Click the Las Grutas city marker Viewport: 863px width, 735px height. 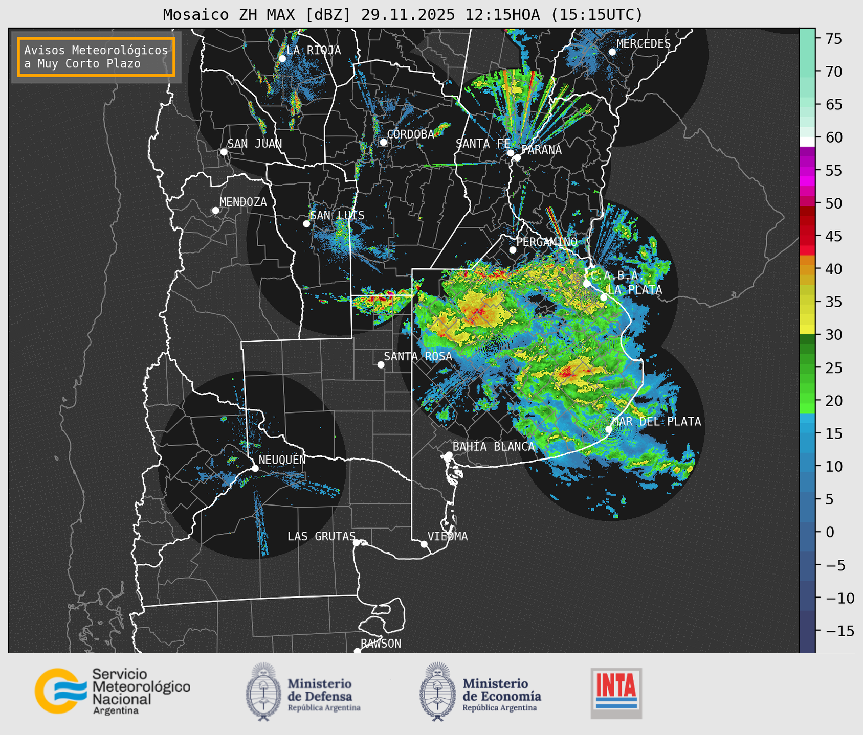[x=357, y=543]
